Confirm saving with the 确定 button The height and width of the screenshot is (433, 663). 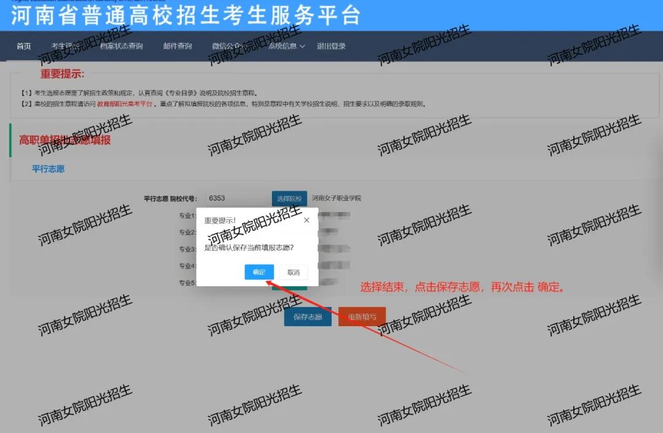point(259,272)
